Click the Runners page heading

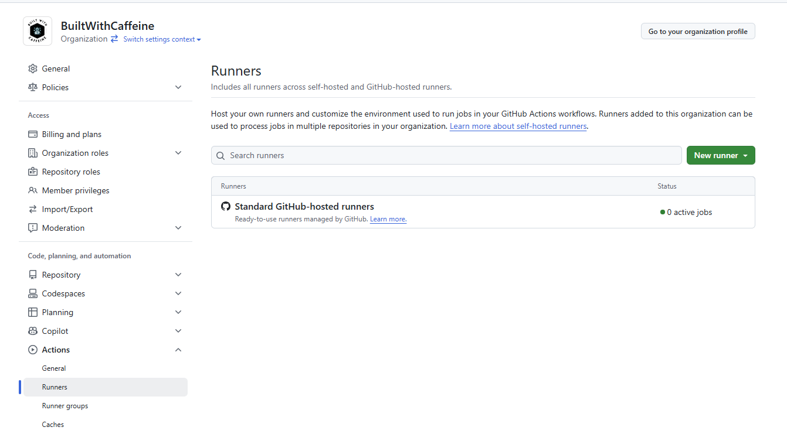(236, 71)
